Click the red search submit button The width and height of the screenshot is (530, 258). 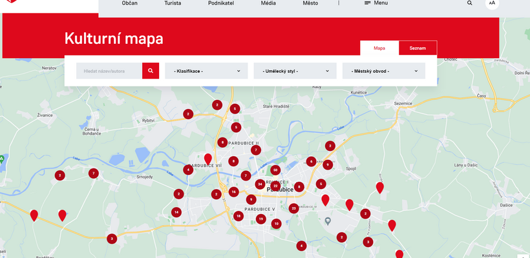click(x=151, y=71)
